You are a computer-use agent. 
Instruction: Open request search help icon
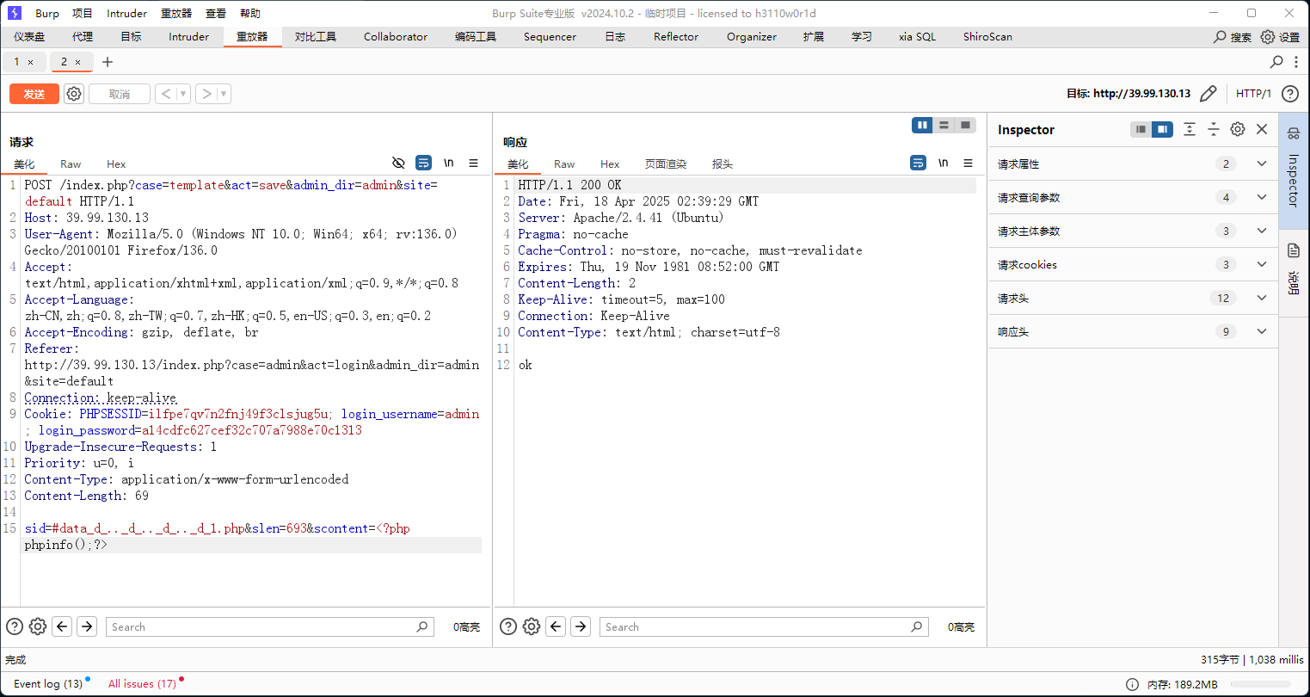(15, 626)
